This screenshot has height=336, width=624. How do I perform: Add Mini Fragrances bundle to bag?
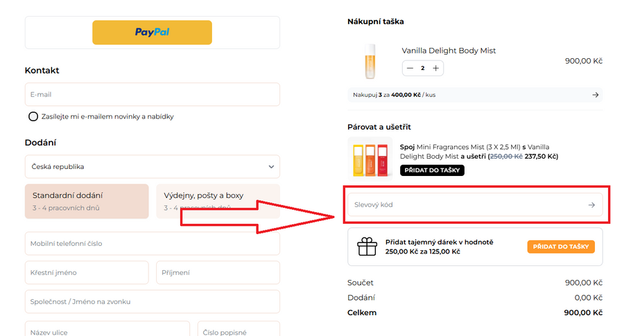tap(432, 170)
